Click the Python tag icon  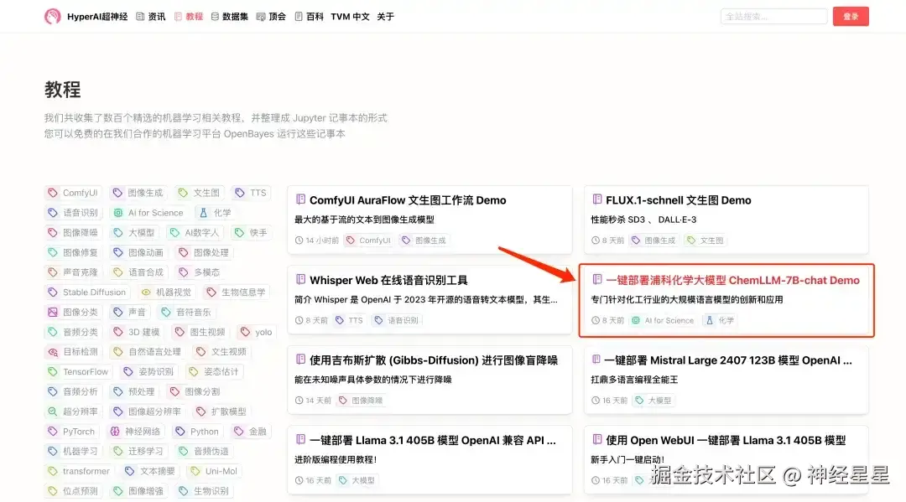(x=180, y=432)
